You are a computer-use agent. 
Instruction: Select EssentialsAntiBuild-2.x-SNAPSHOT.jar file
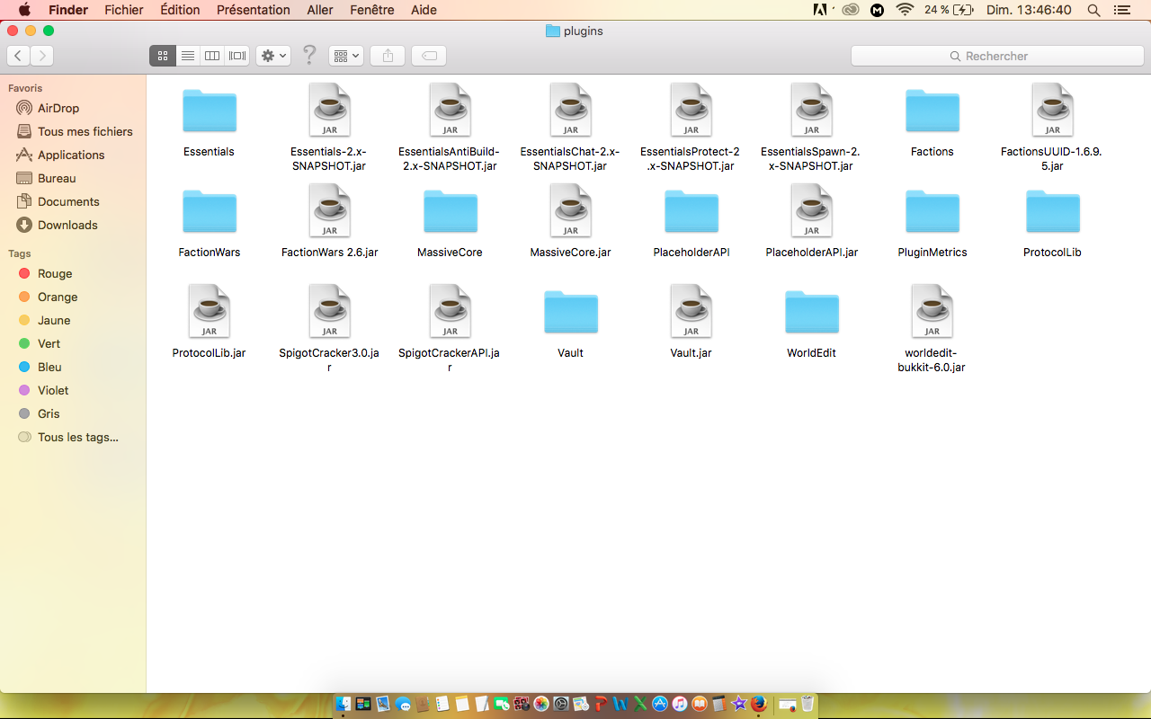click(450, 111)
